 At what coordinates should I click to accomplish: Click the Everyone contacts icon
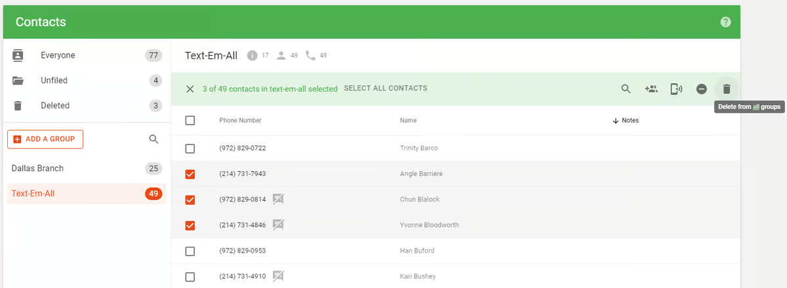click(x=18, y=55)
